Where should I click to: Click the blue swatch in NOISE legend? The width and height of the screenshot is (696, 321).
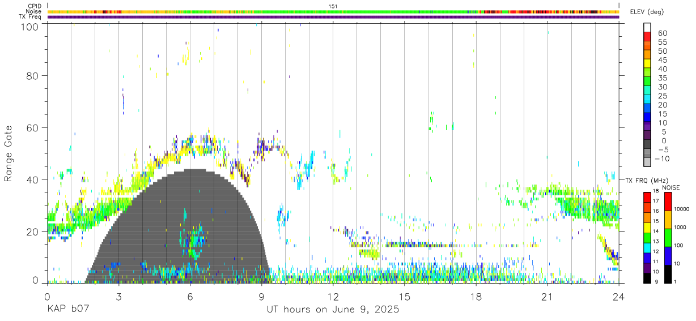(x=667, y=256)
